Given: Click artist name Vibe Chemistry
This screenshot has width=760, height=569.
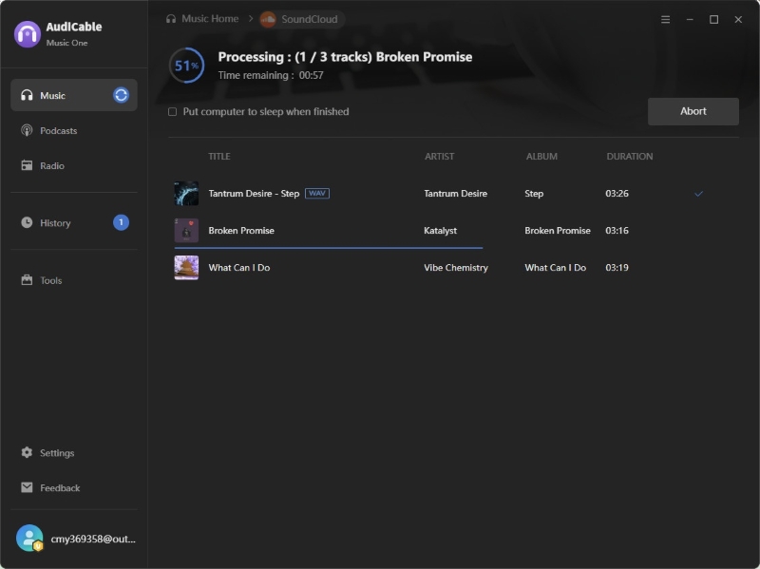Looking at the screenshot, I should pos(456,268).
